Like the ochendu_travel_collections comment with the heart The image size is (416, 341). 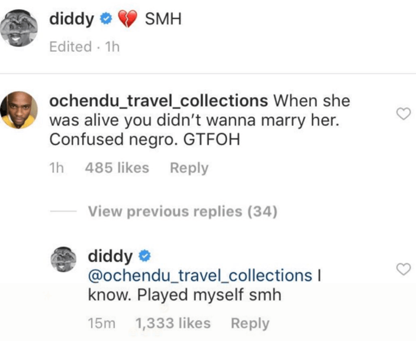[405, 113]
